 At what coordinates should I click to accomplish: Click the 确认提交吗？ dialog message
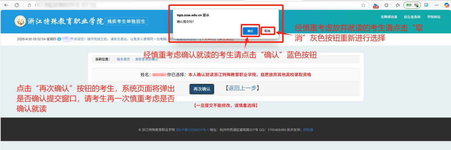(185, 22)
